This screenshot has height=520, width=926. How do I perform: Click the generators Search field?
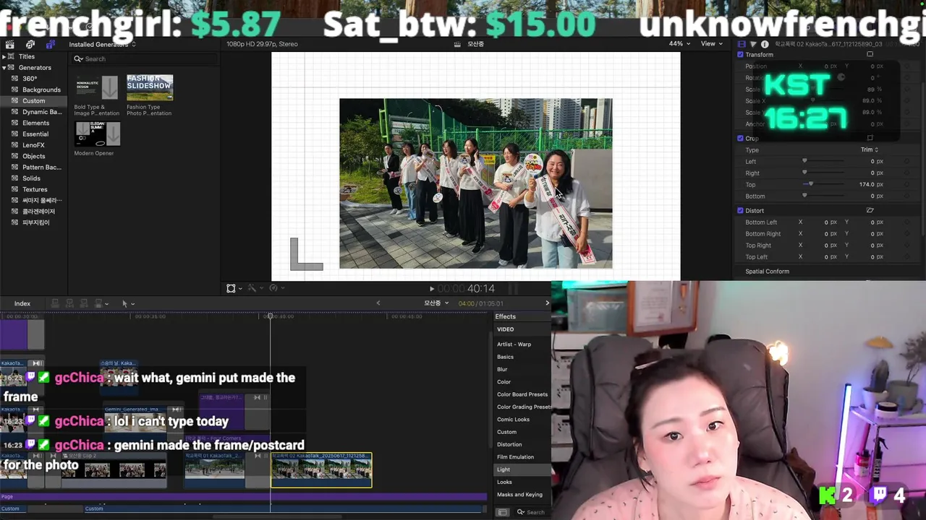[x=145, y=58]
